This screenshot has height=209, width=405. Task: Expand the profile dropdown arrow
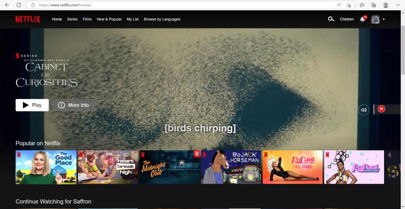tap(384, 19)
